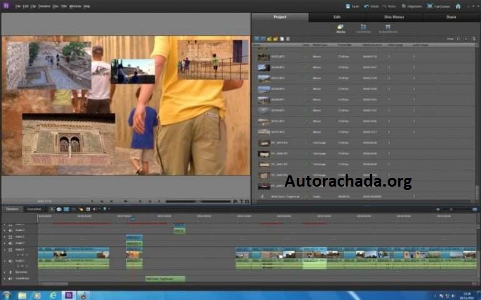Switch to the Disc Menus tab
This screenshot has width=481, height=300.
pyautogui.click(x=394, y=17)
